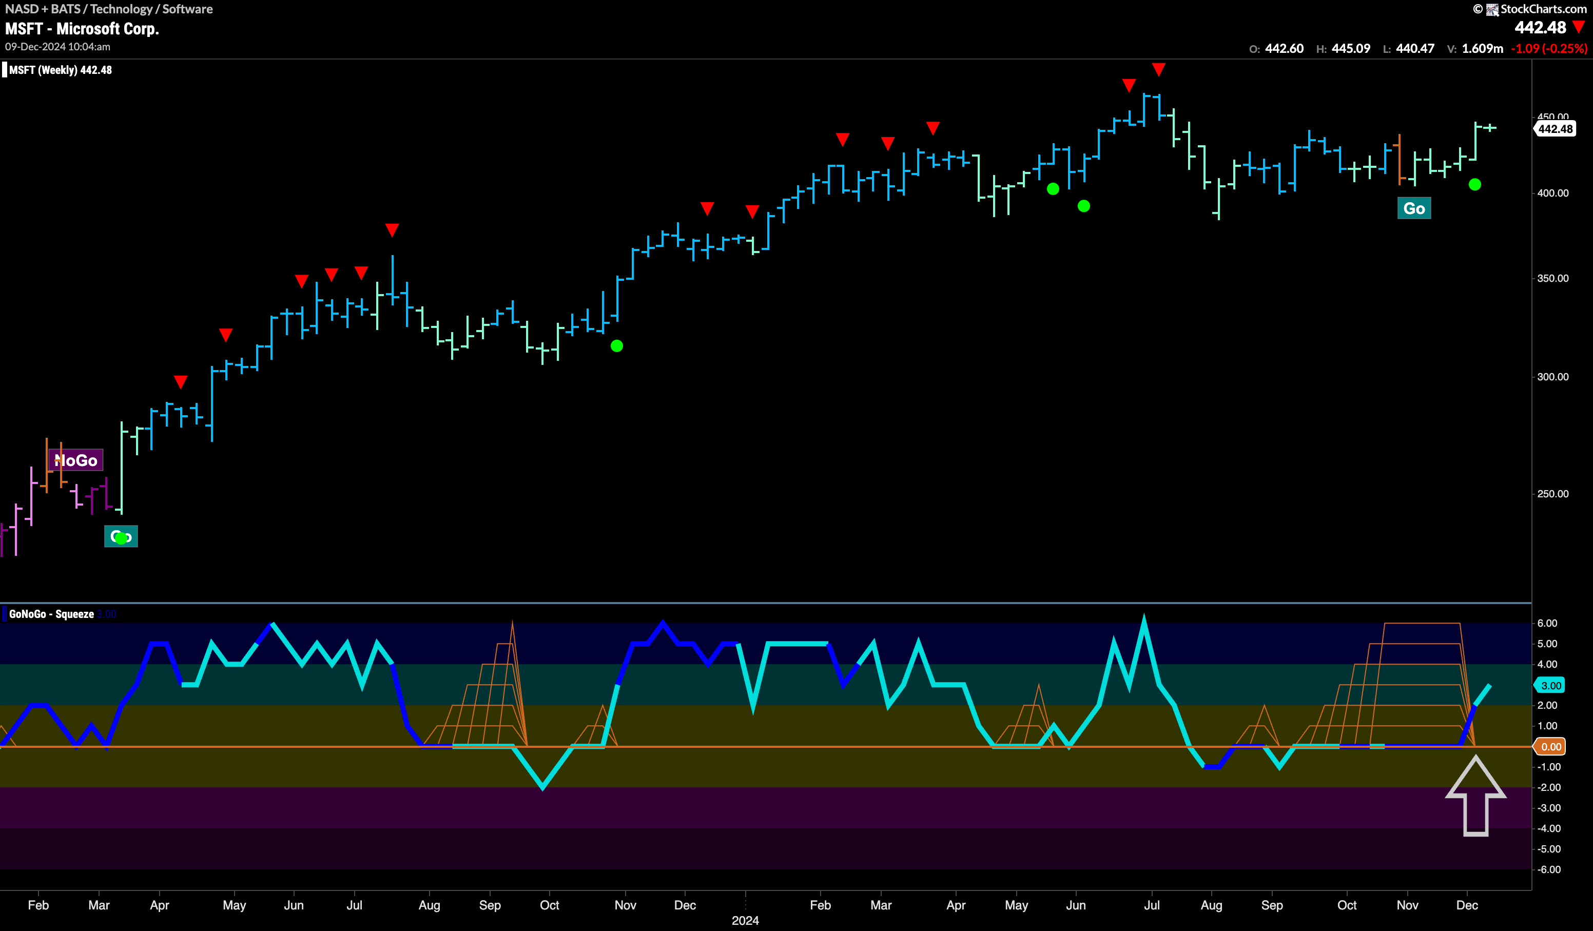The image size is (1593, 931).
Task: Select the NASD + BATS / Technology / Software breadcrumb
Action: click(x=109, y=9)
